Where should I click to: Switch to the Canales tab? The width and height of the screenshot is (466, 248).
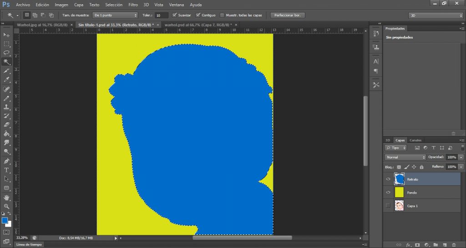(415, 140)
